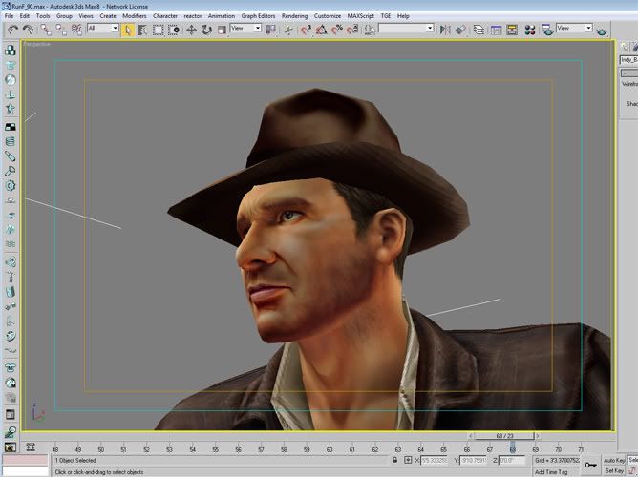Screen dimensions: 638x477
Task: Open the named selection sets dropdown
Action: 407,28
